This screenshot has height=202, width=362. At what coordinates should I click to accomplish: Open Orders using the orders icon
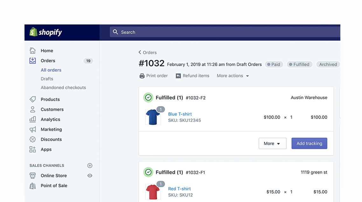click(x=33, y=61)
